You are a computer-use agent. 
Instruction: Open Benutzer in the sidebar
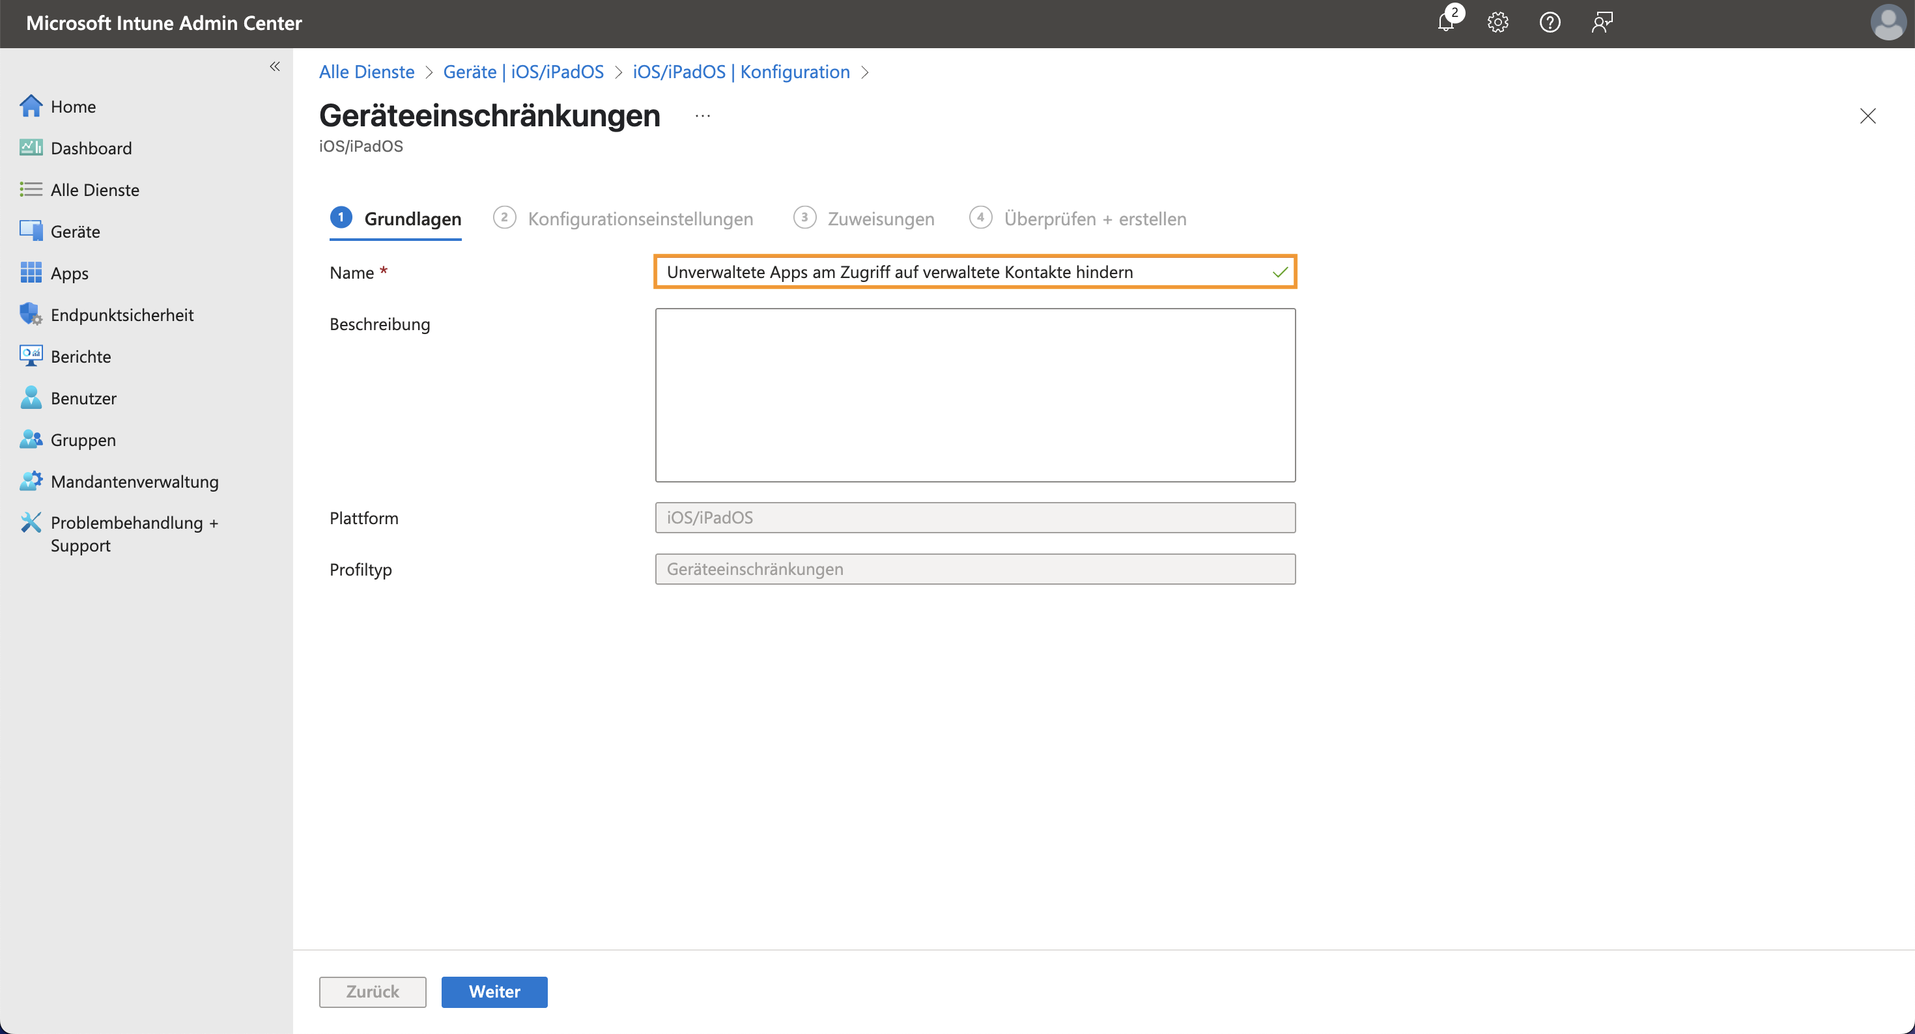[84, 398]
